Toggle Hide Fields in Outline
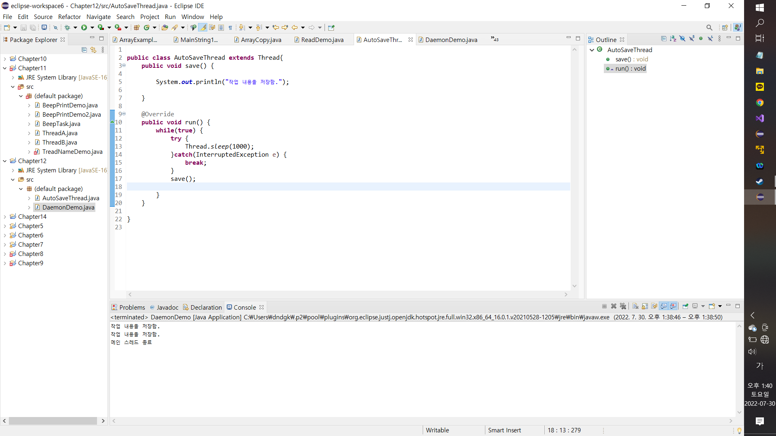The image size is (776, 436). pos(682,39)
